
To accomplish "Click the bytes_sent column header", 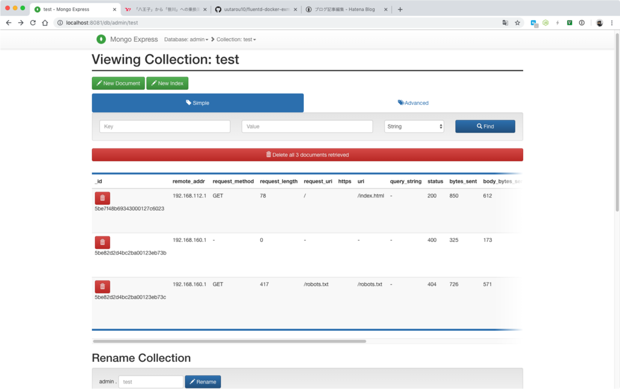I will point(463,181).
